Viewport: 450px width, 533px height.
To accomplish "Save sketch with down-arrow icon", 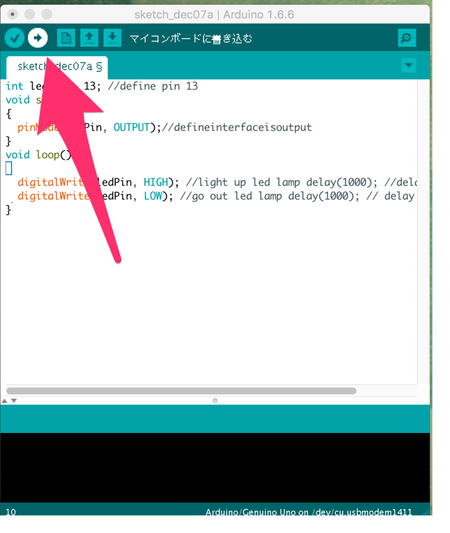I will coord(113,37).
